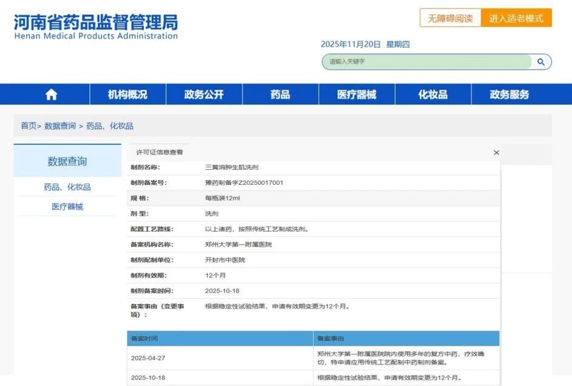Image resolution: width=572 pixels, height=386 pixels.
Task: Open the 机构概况 menu
Action: pos(127,95)
